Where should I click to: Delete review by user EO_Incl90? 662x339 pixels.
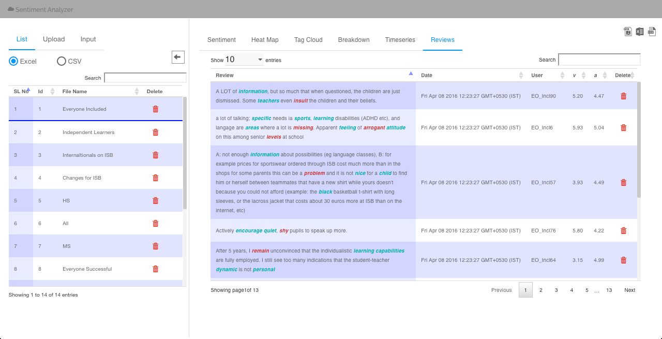tap(623, 96)
